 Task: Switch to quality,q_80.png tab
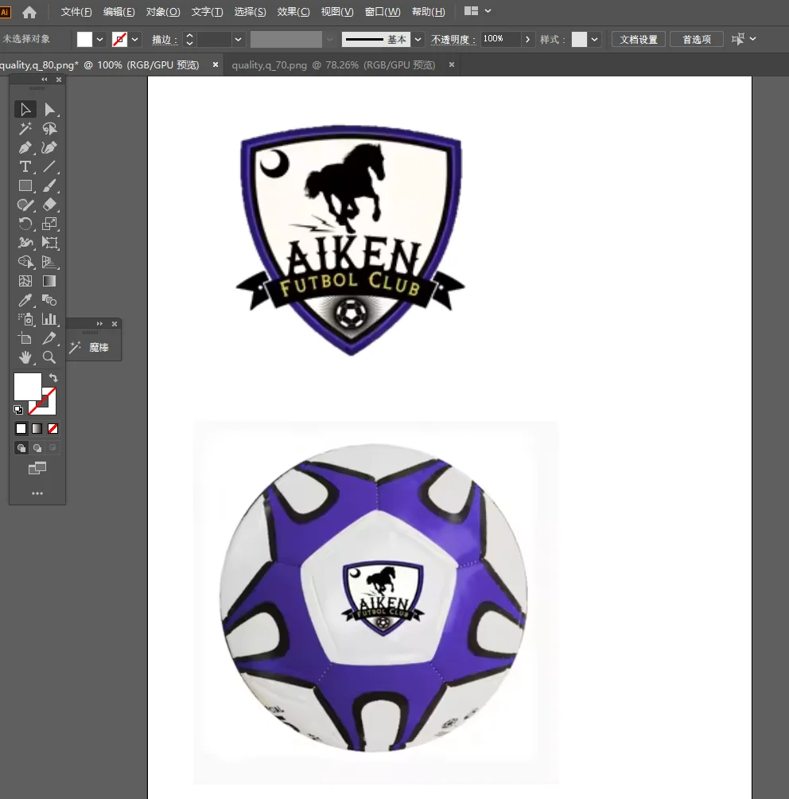tap(99, 65)
